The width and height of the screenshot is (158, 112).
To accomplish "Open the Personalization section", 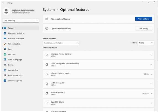I will (x=21, y=44).
